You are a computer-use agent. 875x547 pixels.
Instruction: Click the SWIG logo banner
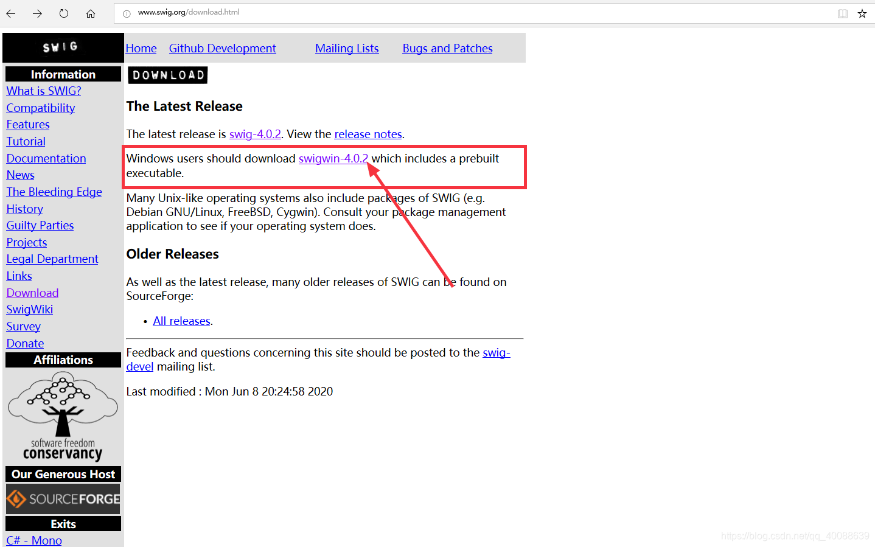tap(63, 47)
